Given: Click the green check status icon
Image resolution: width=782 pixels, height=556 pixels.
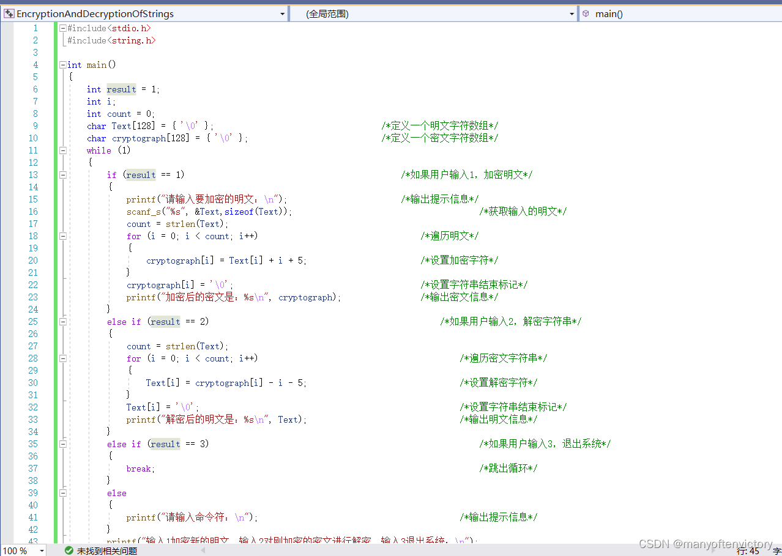Looking at the screenshot, I should click(x=69, y=550).
